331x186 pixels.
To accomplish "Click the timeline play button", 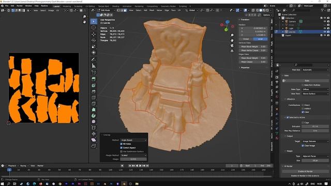I will pyautogui.click(x=140, y=166).
